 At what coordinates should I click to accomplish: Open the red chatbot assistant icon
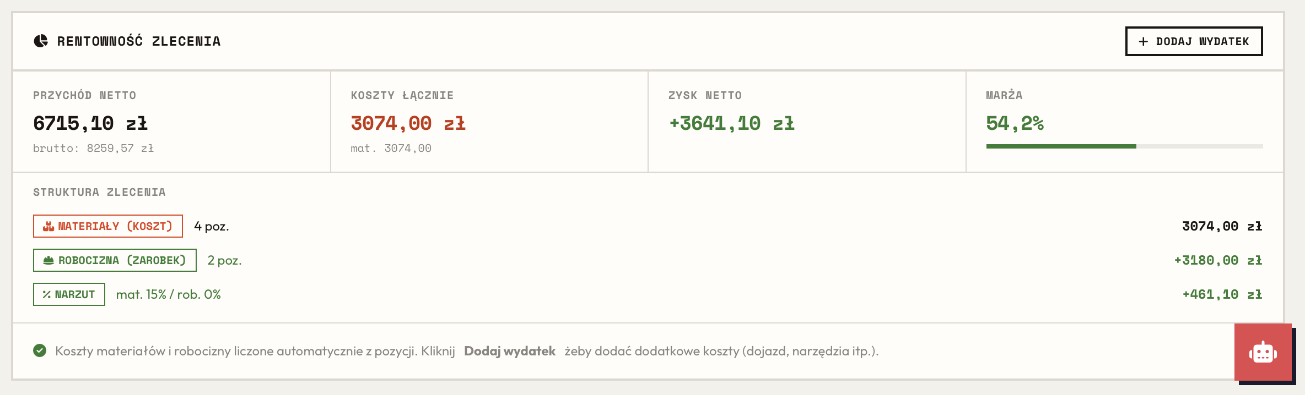point(1263,352)
